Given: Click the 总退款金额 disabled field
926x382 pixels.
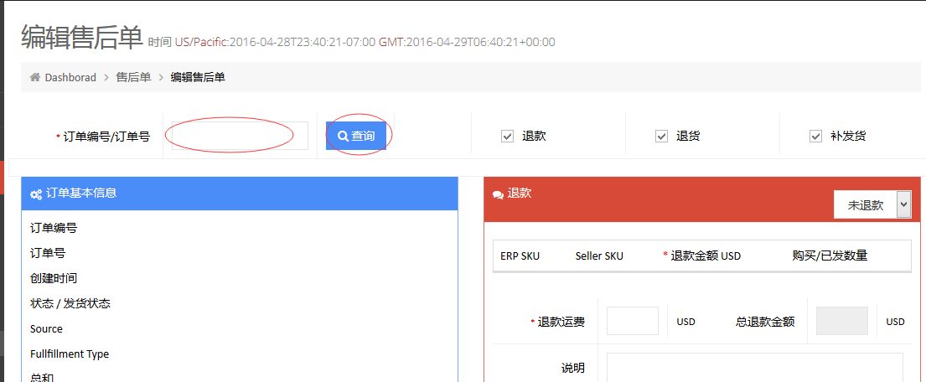Looking at the screenshot, I should click(x=842, y=321).
